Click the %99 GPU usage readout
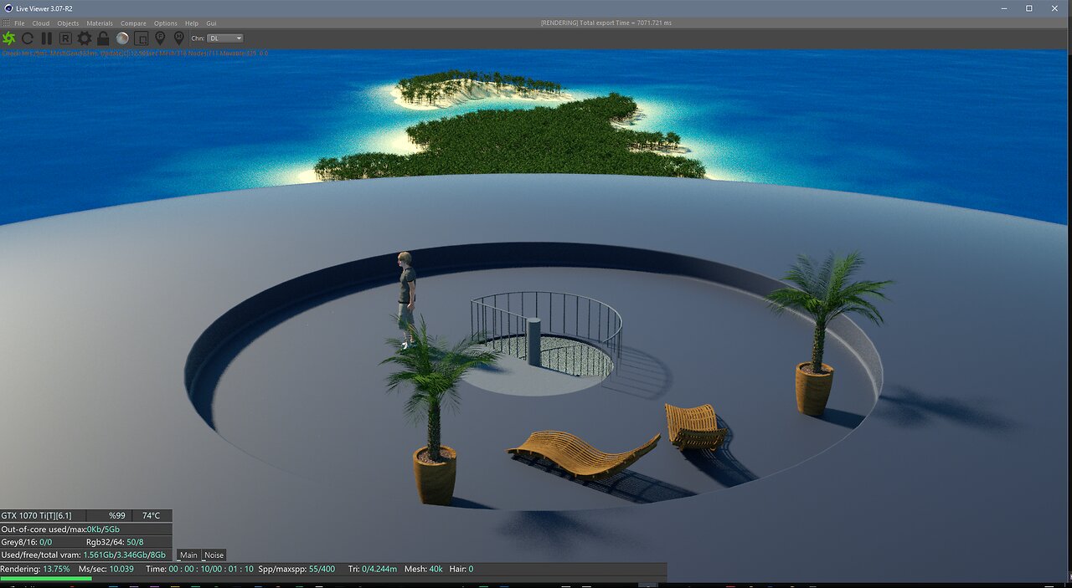The height and width of the screenshot is (588, 1072). pyautogui.click(x=116, y=516)
